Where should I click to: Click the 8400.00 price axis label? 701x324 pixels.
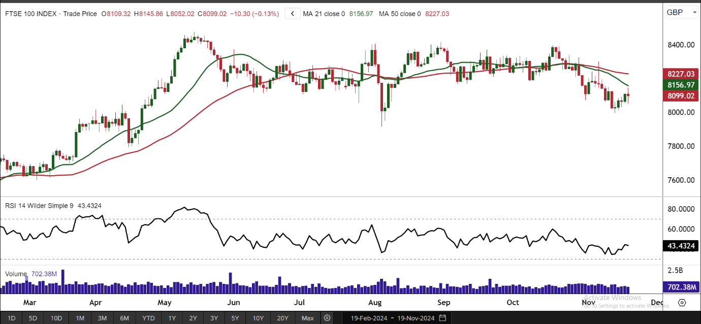pos(681,45)
